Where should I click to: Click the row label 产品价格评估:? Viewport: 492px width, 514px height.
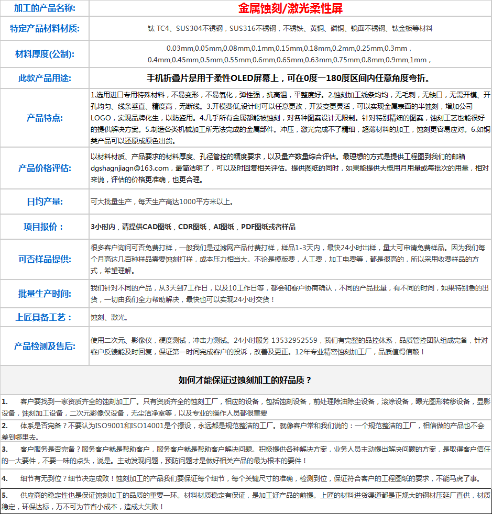click(x=45, y=168)
